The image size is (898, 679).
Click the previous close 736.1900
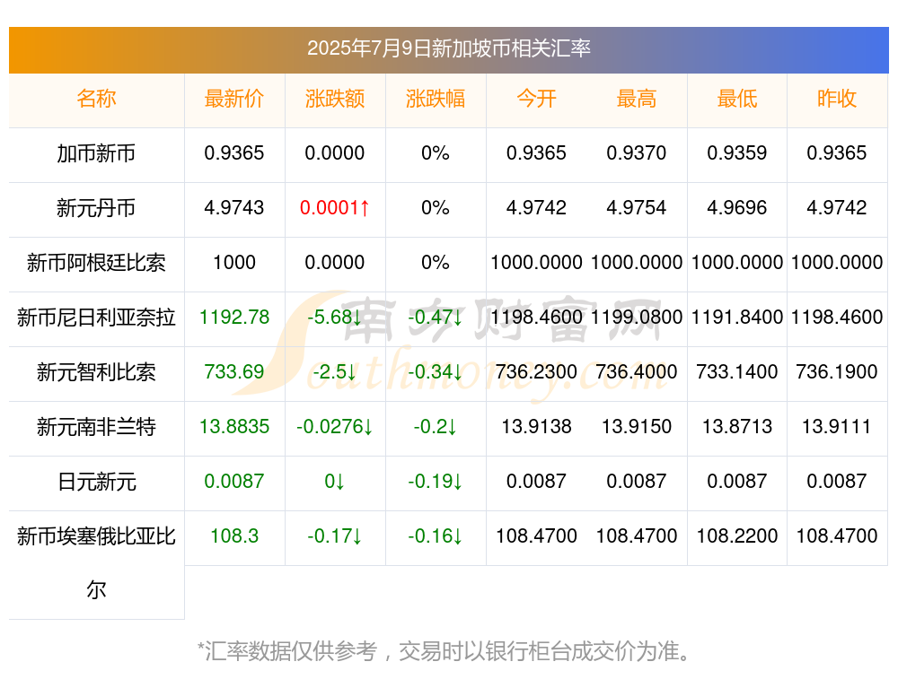[837, 372]
